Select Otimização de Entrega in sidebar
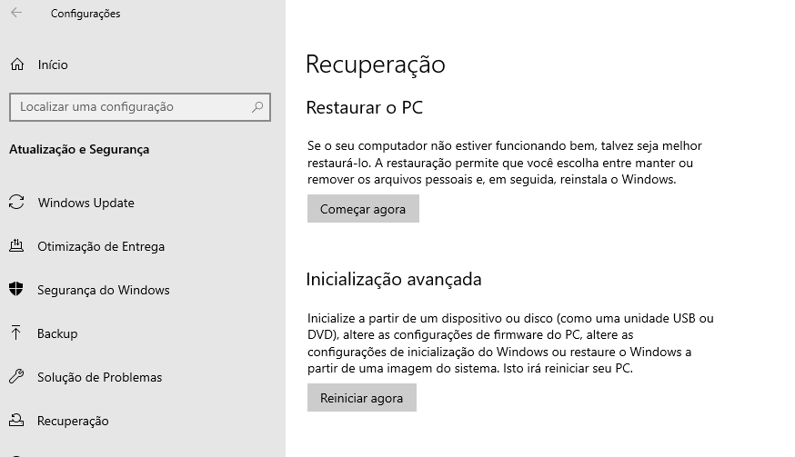Viewport: 795px width, 457px height. [x=101, y=246]
